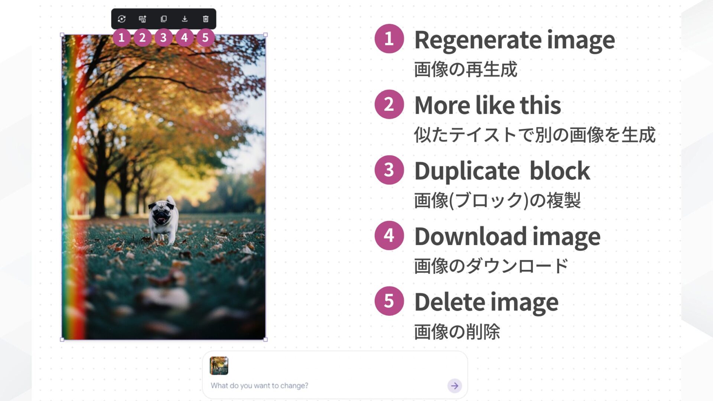
Task: Click the dark floating toolbar above the image
Action: click(163, 19)
